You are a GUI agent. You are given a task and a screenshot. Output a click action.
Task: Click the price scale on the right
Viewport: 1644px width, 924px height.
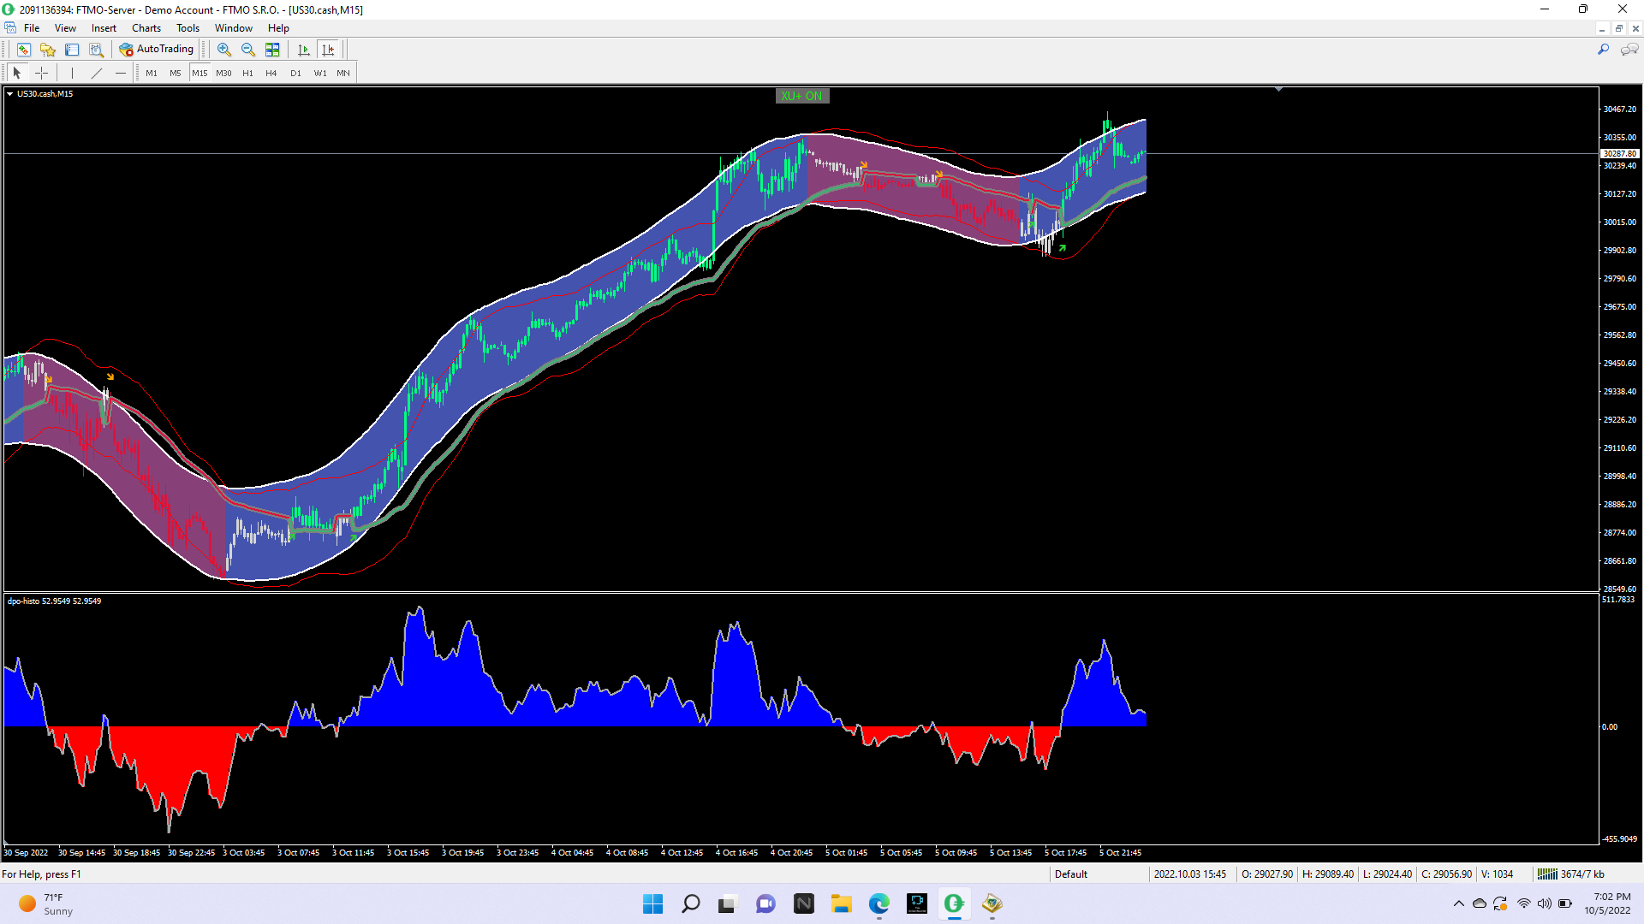(x=1619, y=342)
